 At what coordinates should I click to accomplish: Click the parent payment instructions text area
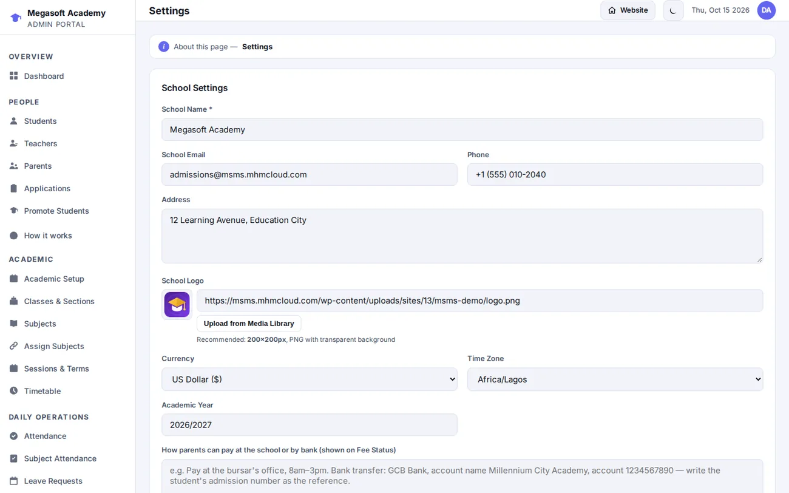pyautogui.click(x=462, y=476)
